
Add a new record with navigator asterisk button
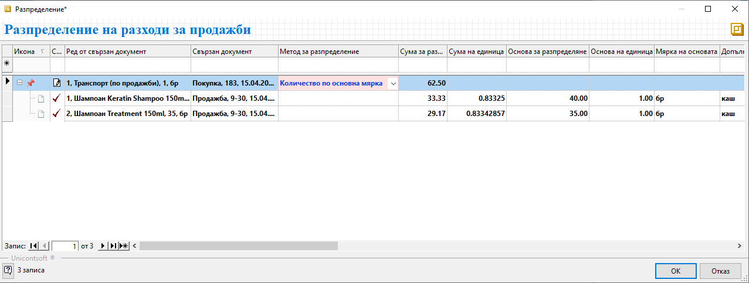(x=123, y=246)
